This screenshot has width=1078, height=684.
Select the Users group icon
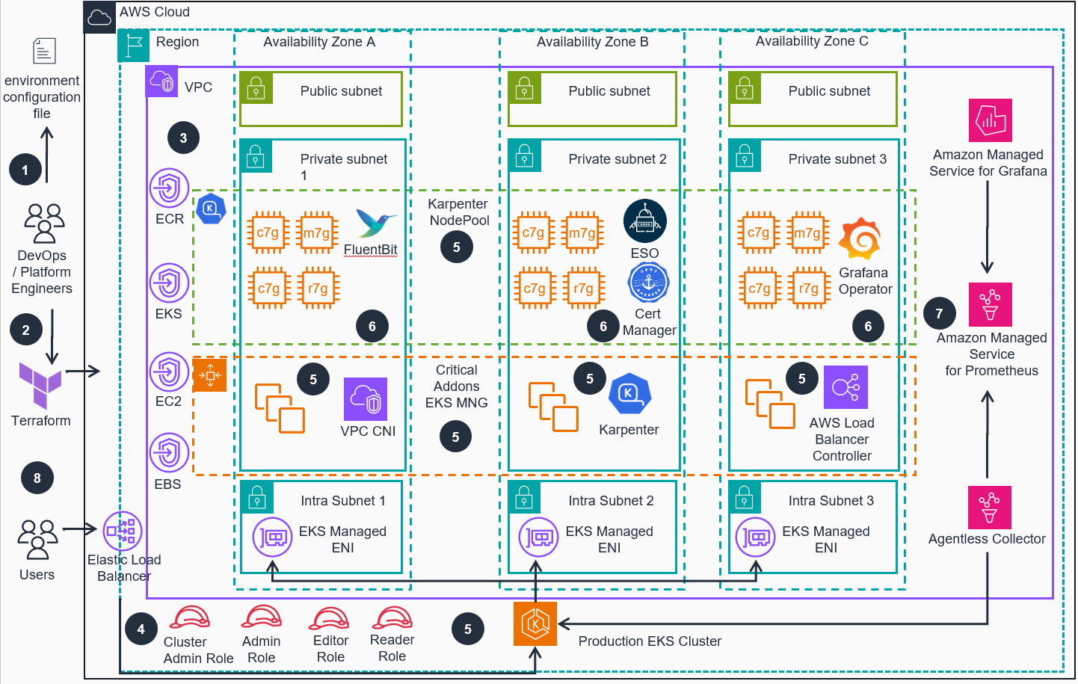tap(37, 540)
